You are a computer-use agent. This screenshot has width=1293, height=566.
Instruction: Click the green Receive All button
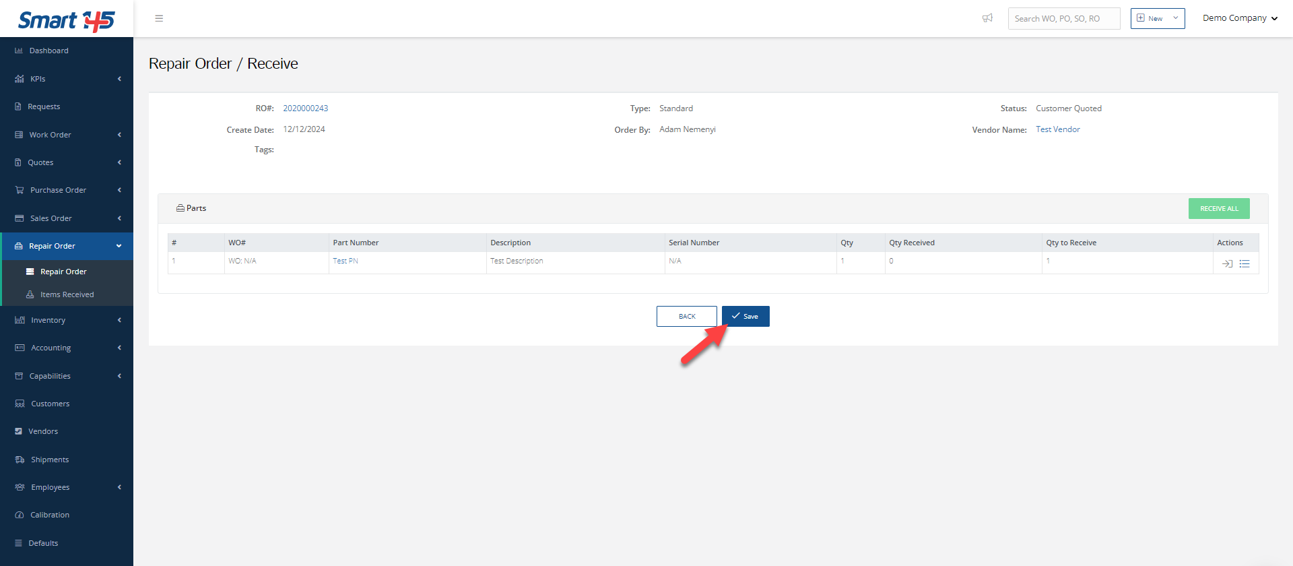[x=1218, y=208]
